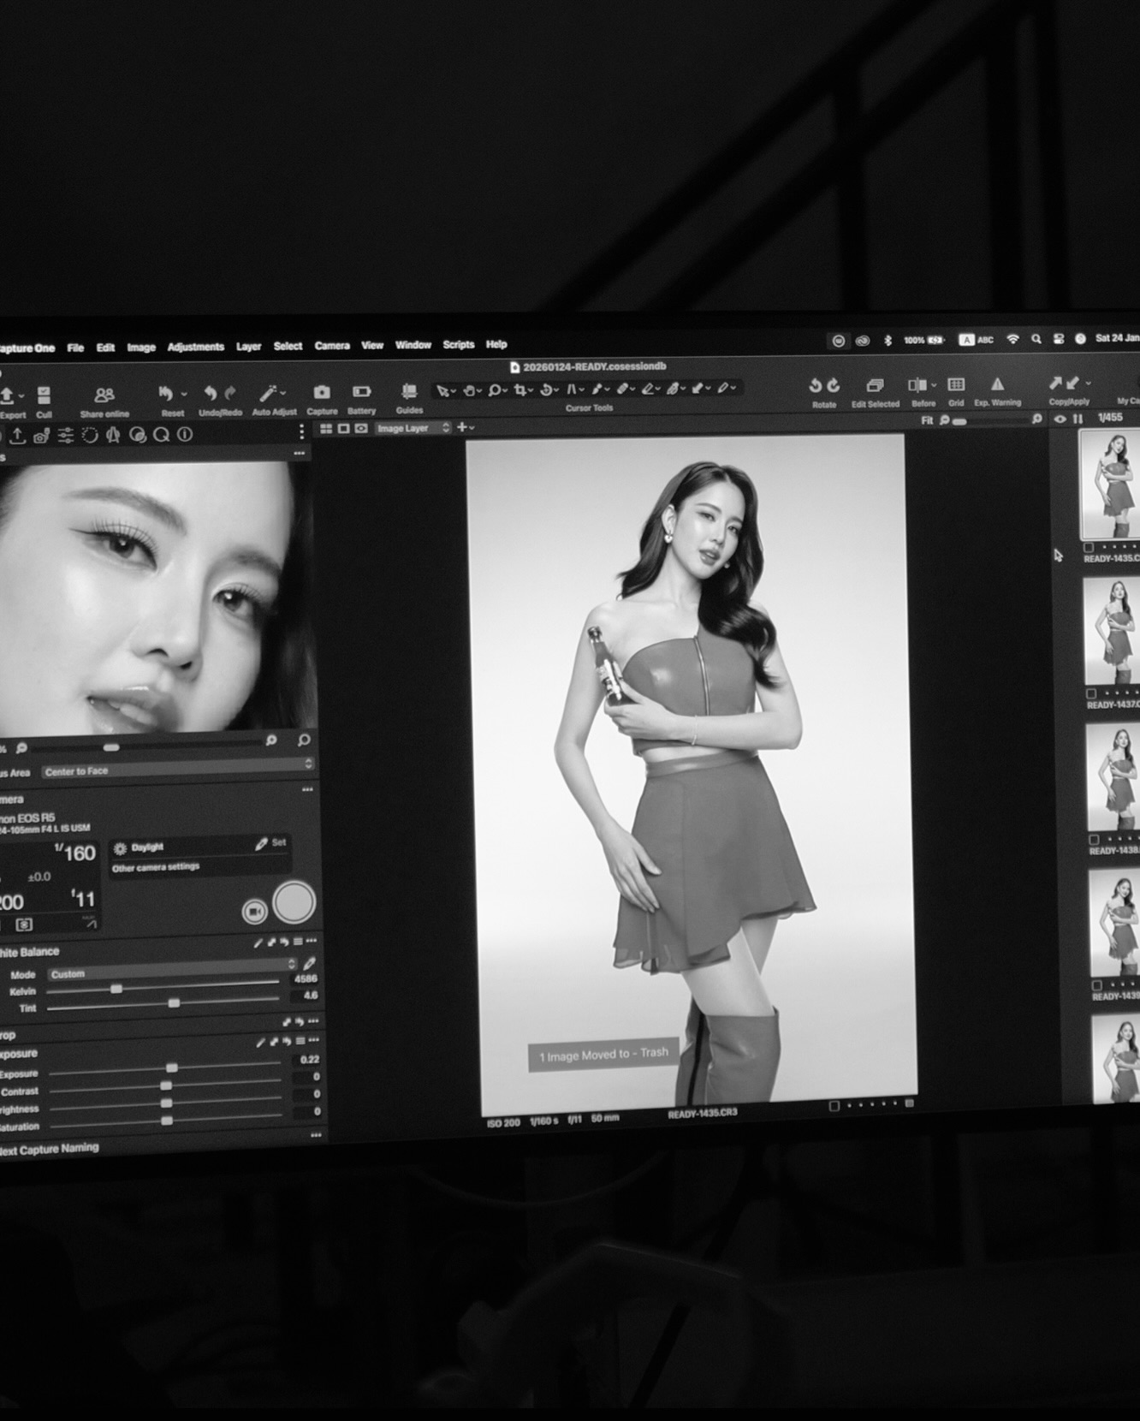The image size is (1140, 1421).
Task: Open the Image Layer dropdown
Action: 413,428
